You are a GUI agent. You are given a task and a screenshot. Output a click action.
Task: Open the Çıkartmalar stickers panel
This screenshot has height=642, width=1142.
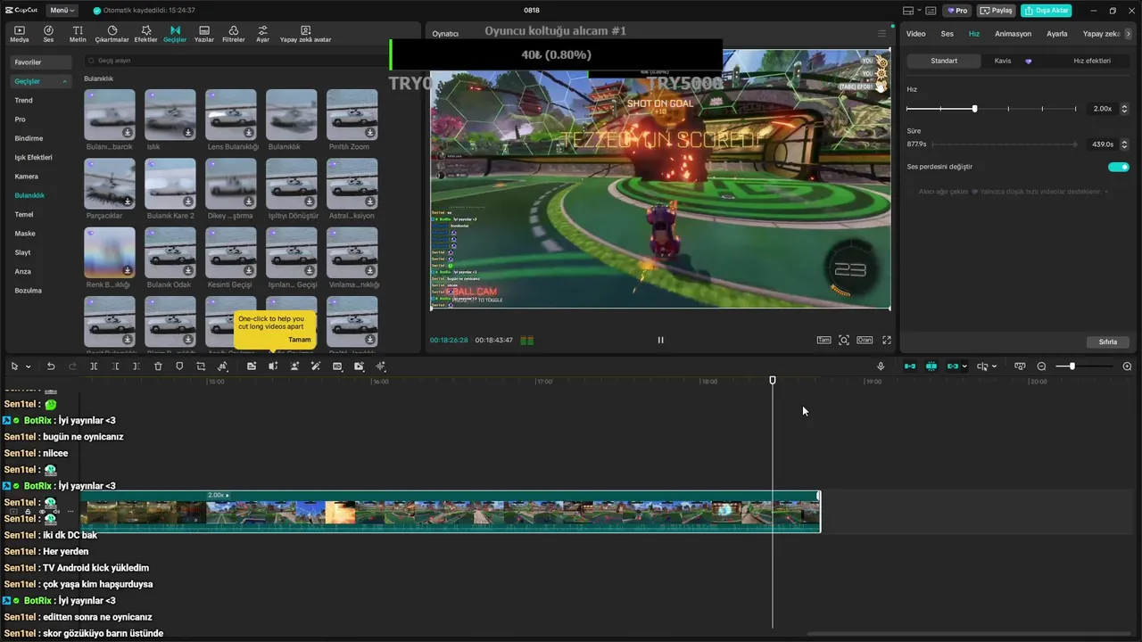point(112,34)
